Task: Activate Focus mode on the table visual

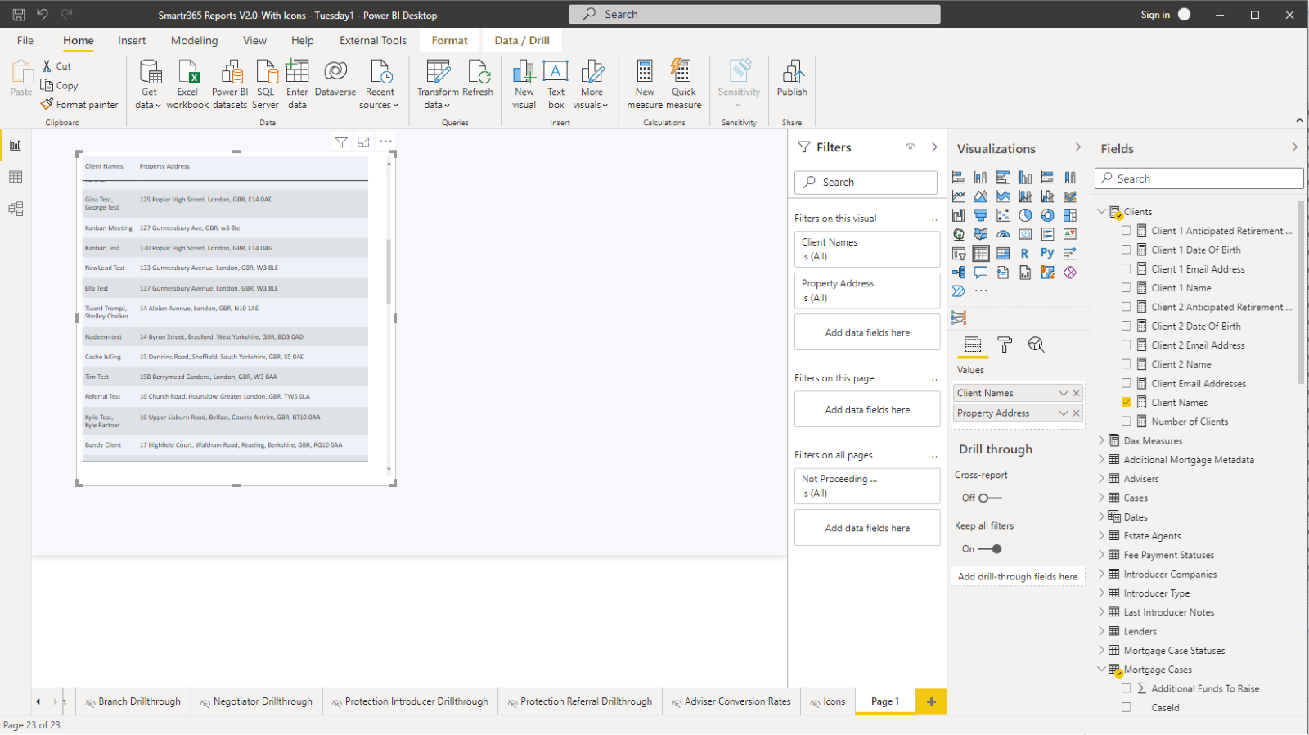Action: coord(363,142)
